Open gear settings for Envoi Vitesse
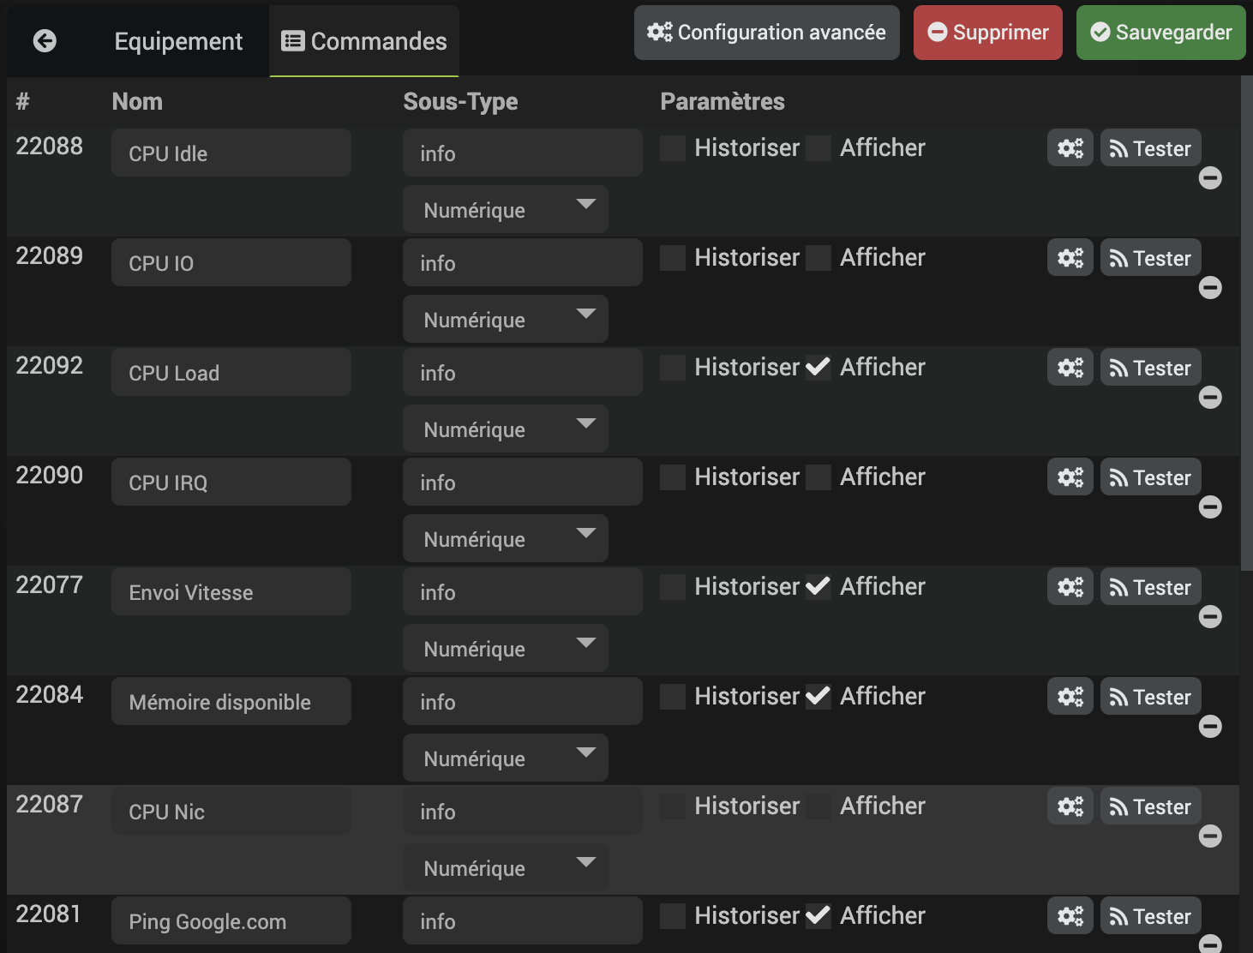 pyautogui.click(x=1070, y=587)
